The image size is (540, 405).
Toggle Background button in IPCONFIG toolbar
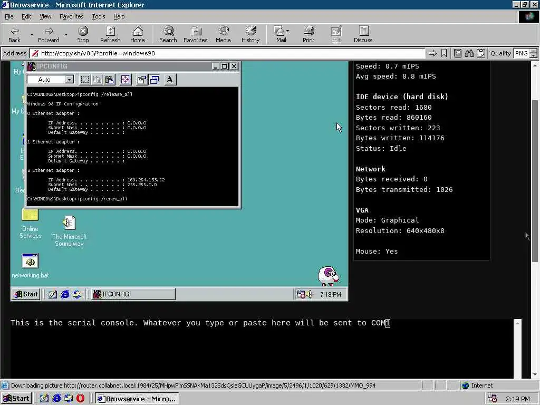pos(155,80)
